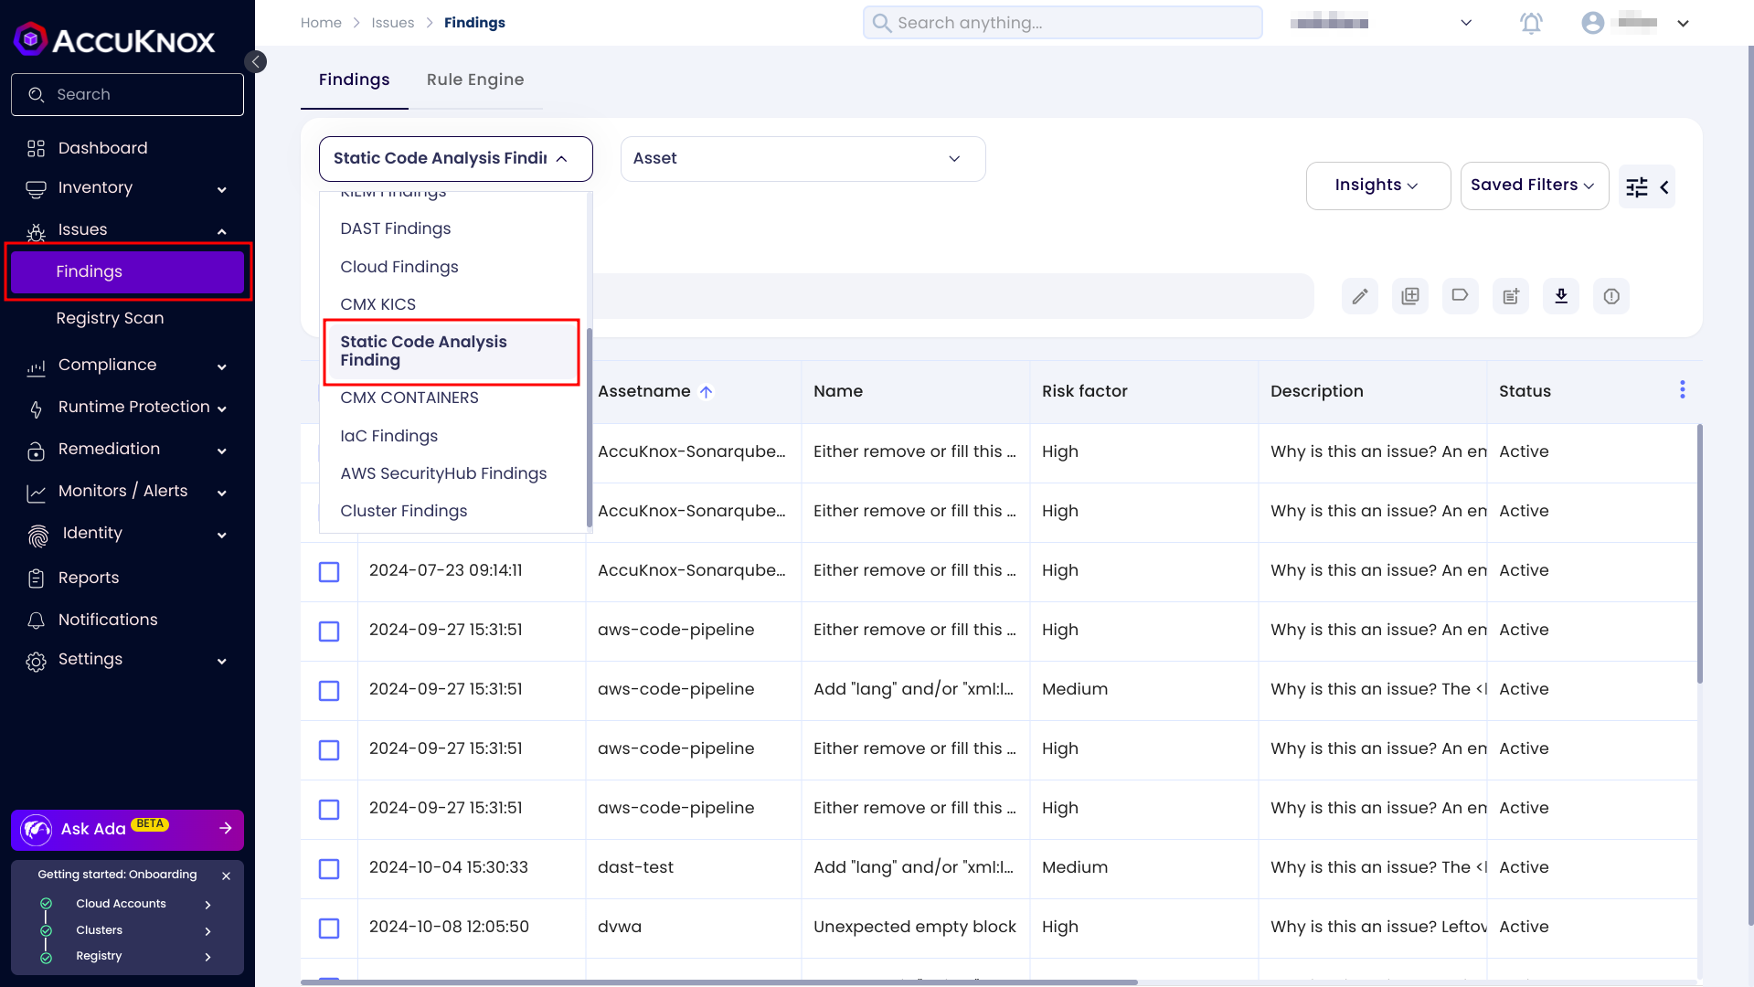Choose Cloud Findings from the list
1754x987 pixels.
[399, 267]
